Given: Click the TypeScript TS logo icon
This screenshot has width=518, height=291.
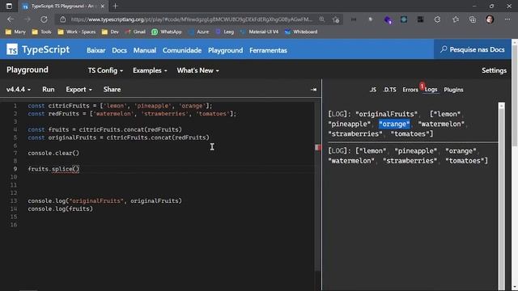Looking at the screenshot, I should pyautogui.click(x=12, y=49).
